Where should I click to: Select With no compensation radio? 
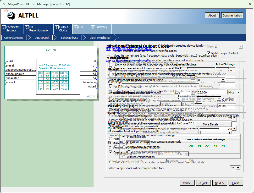pyautogui.click(x=124, y=157)
